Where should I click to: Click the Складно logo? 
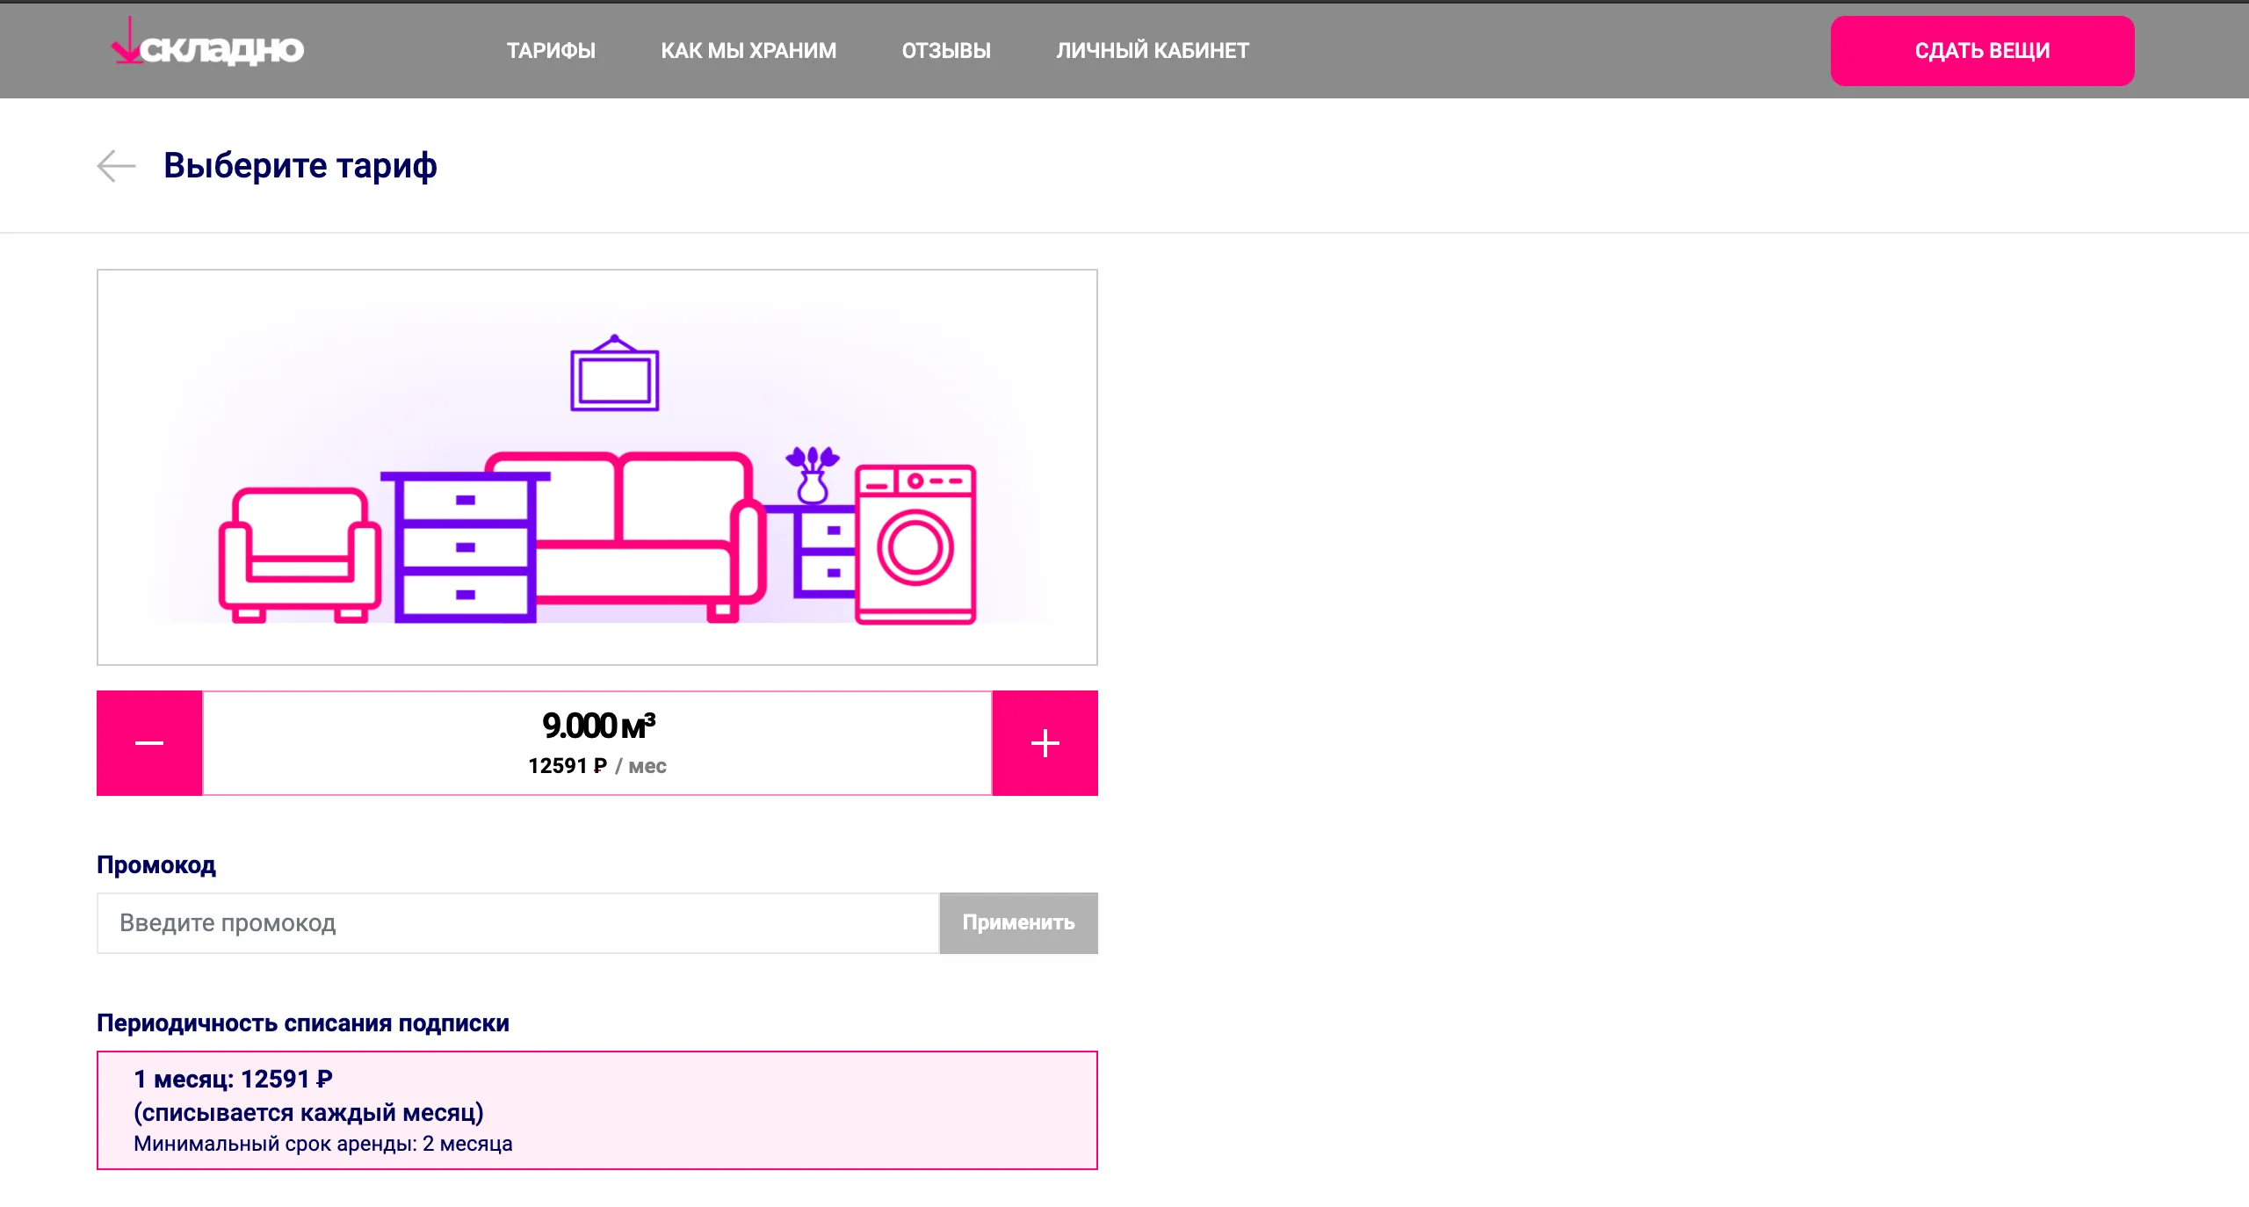(208, 47)
